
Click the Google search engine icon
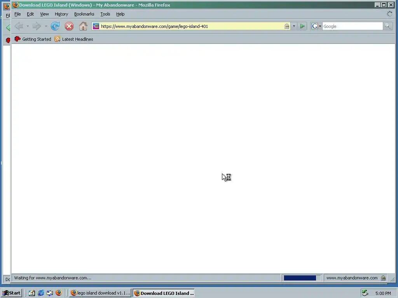point(315,26)
